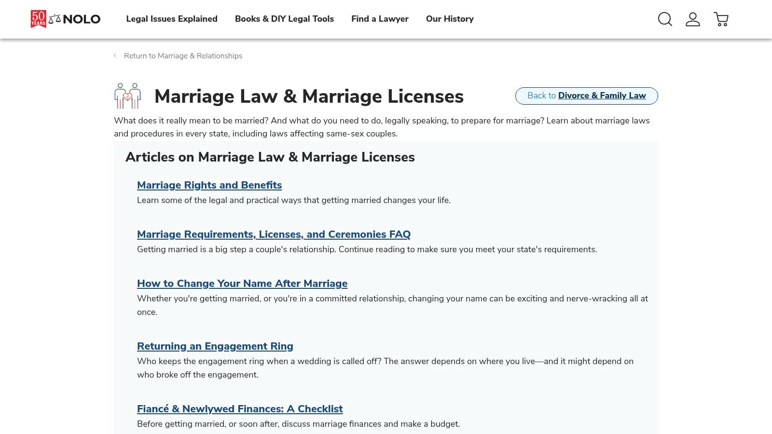The width and height of the screenshot is (772, 434).
Task: Open Returning an Engagement Ring article
Action: (215, 346)
